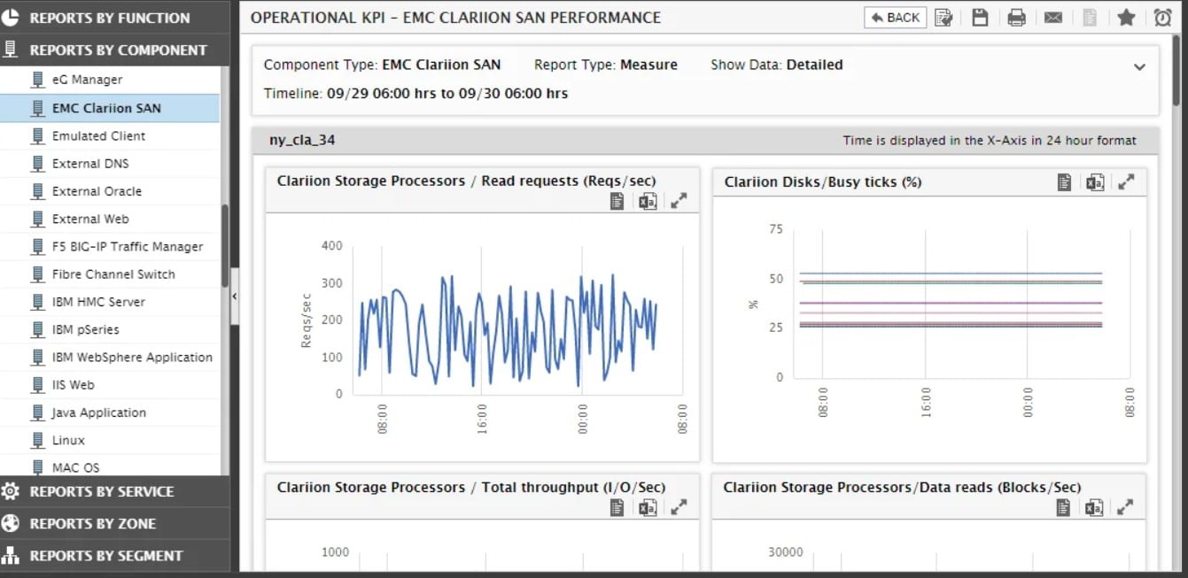Maximize the Data reads chart

coord(1125,507)
